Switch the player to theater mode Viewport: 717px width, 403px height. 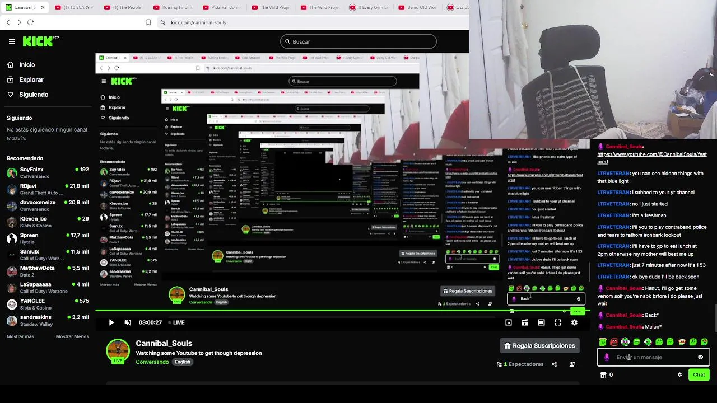pyautogui.click(x=541, y=322)
